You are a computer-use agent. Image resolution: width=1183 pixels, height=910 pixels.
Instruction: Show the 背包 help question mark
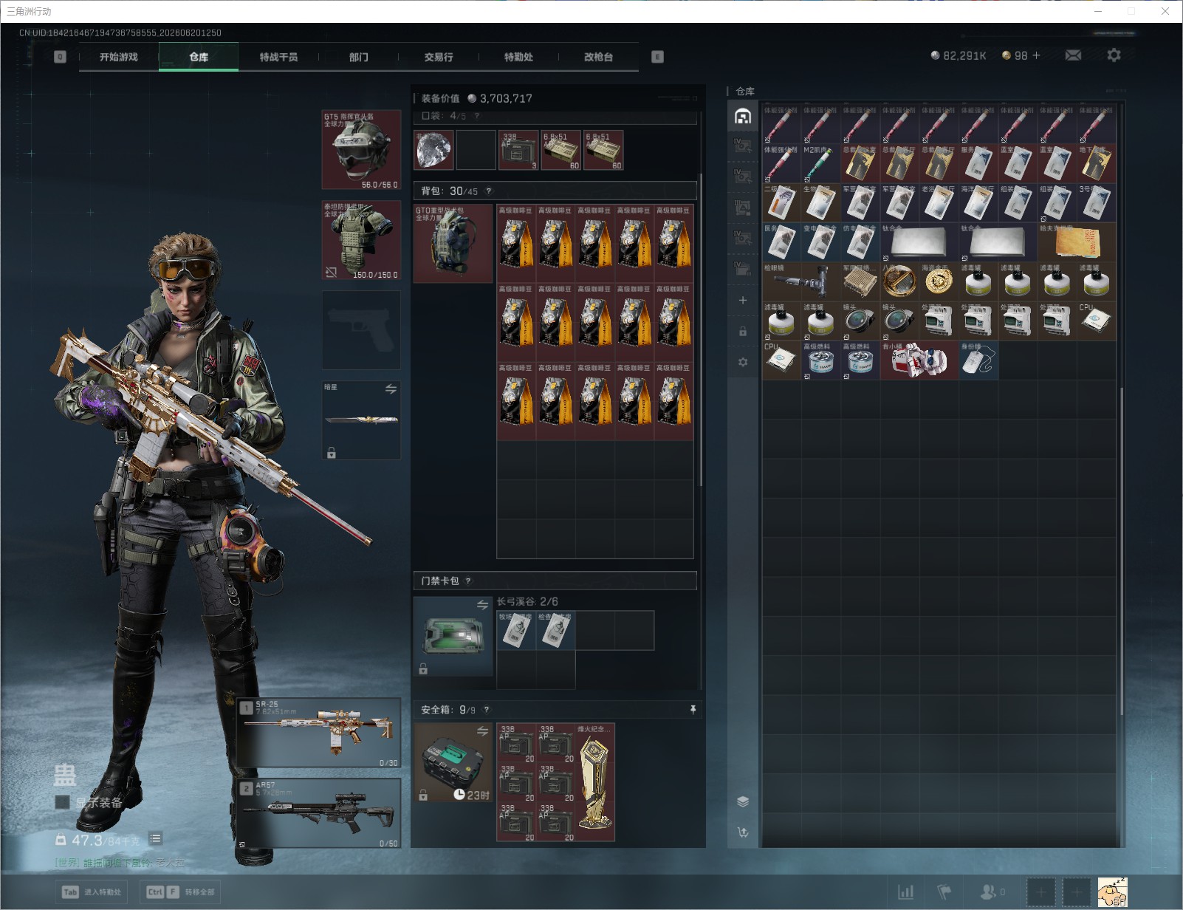point(488,191)
